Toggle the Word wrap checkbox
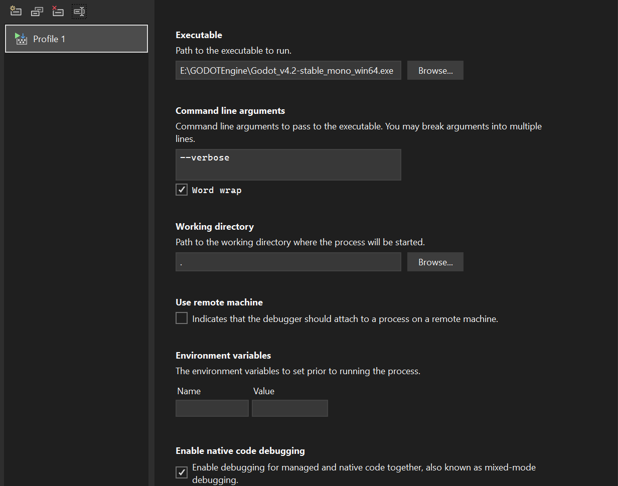Viewport: 618px width, 486px height. coord(182,190)
